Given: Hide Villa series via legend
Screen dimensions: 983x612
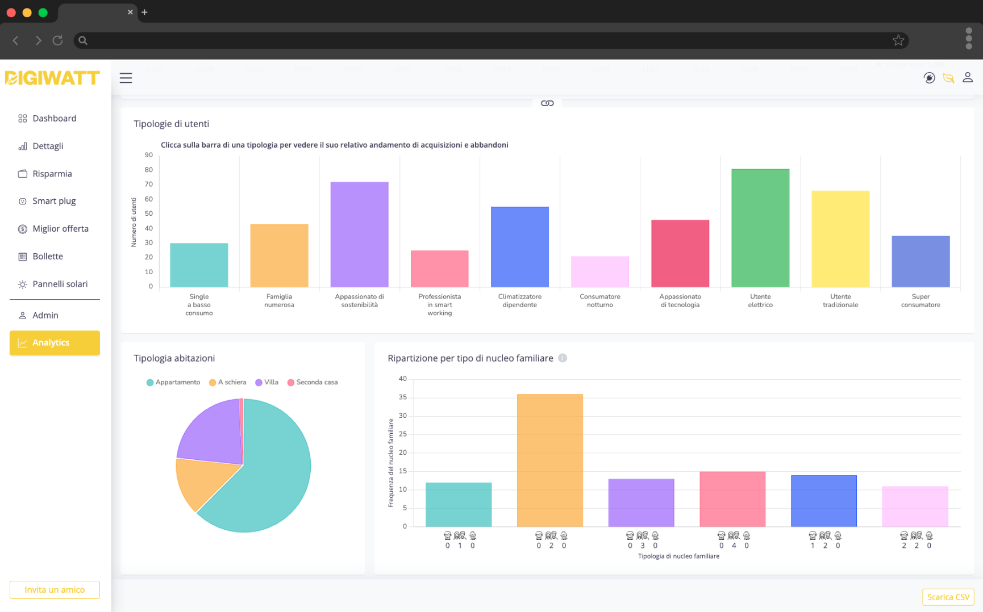Looking at the screenshot, I should pyautogui.click(x=267, y=383).
